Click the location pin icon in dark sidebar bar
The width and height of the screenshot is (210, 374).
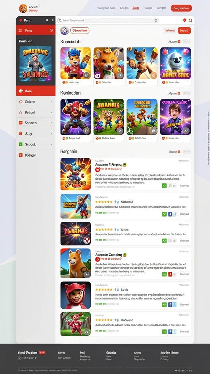[52, 20]
